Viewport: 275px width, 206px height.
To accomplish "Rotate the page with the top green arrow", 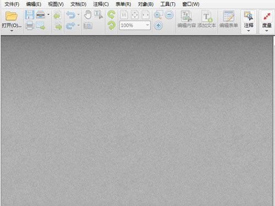I will coord(112,15).
